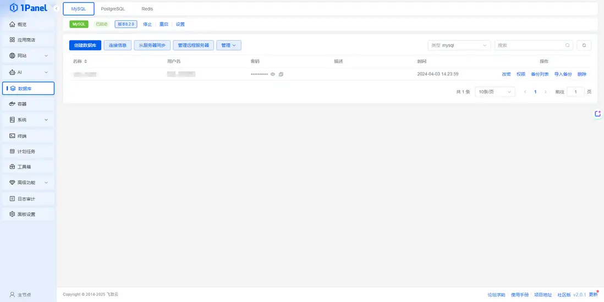This screenshot has height=302, width=604.
Task: Go to the next page arrow
Action: (545, 92)
